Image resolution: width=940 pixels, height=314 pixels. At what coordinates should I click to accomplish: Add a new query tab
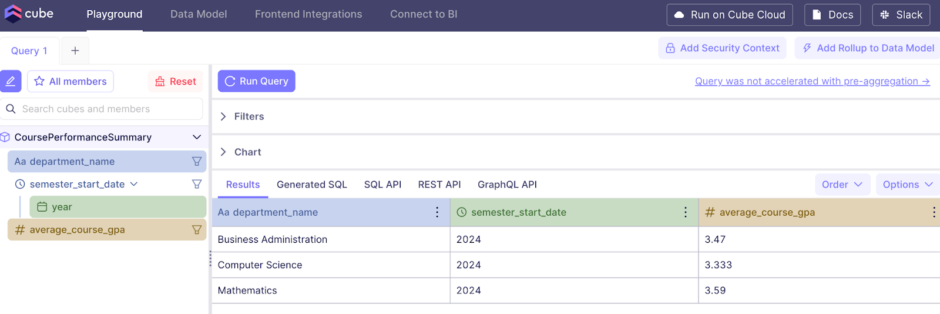[75, 51]
